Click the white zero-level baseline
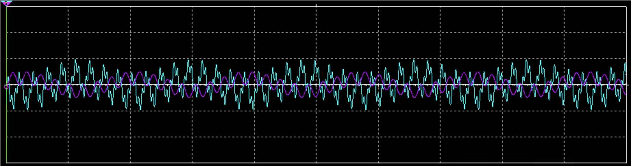This screenshot has height=166, width=631. click(316, 84)
